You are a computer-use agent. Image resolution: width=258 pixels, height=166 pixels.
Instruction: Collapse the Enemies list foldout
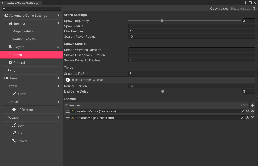66,105
